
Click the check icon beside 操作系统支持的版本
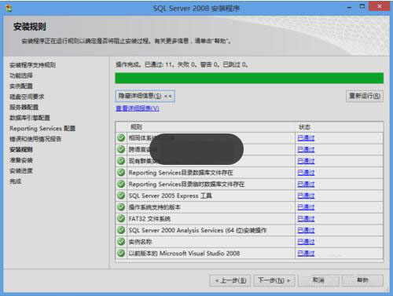click(121, 206)
